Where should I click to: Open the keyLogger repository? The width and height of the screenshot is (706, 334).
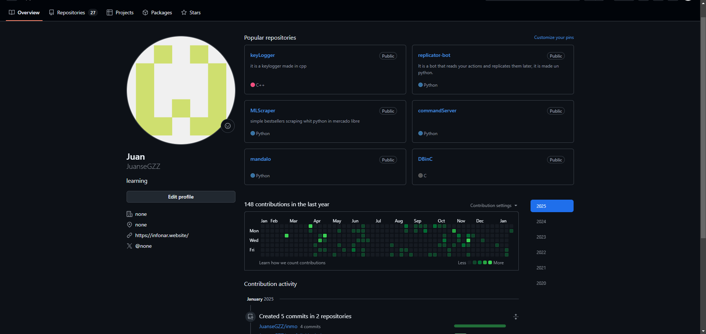[x=262, y=55]
